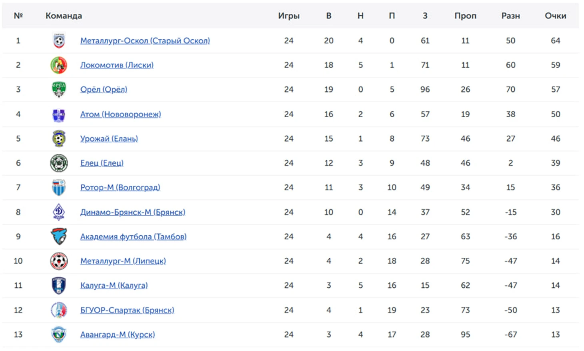Open the Авангард-М (Курск) team page
584x351 pixels.
coord(118,335)
